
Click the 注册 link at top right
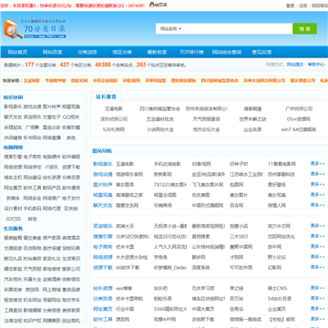pyautogui.click(x=303, y=5)
